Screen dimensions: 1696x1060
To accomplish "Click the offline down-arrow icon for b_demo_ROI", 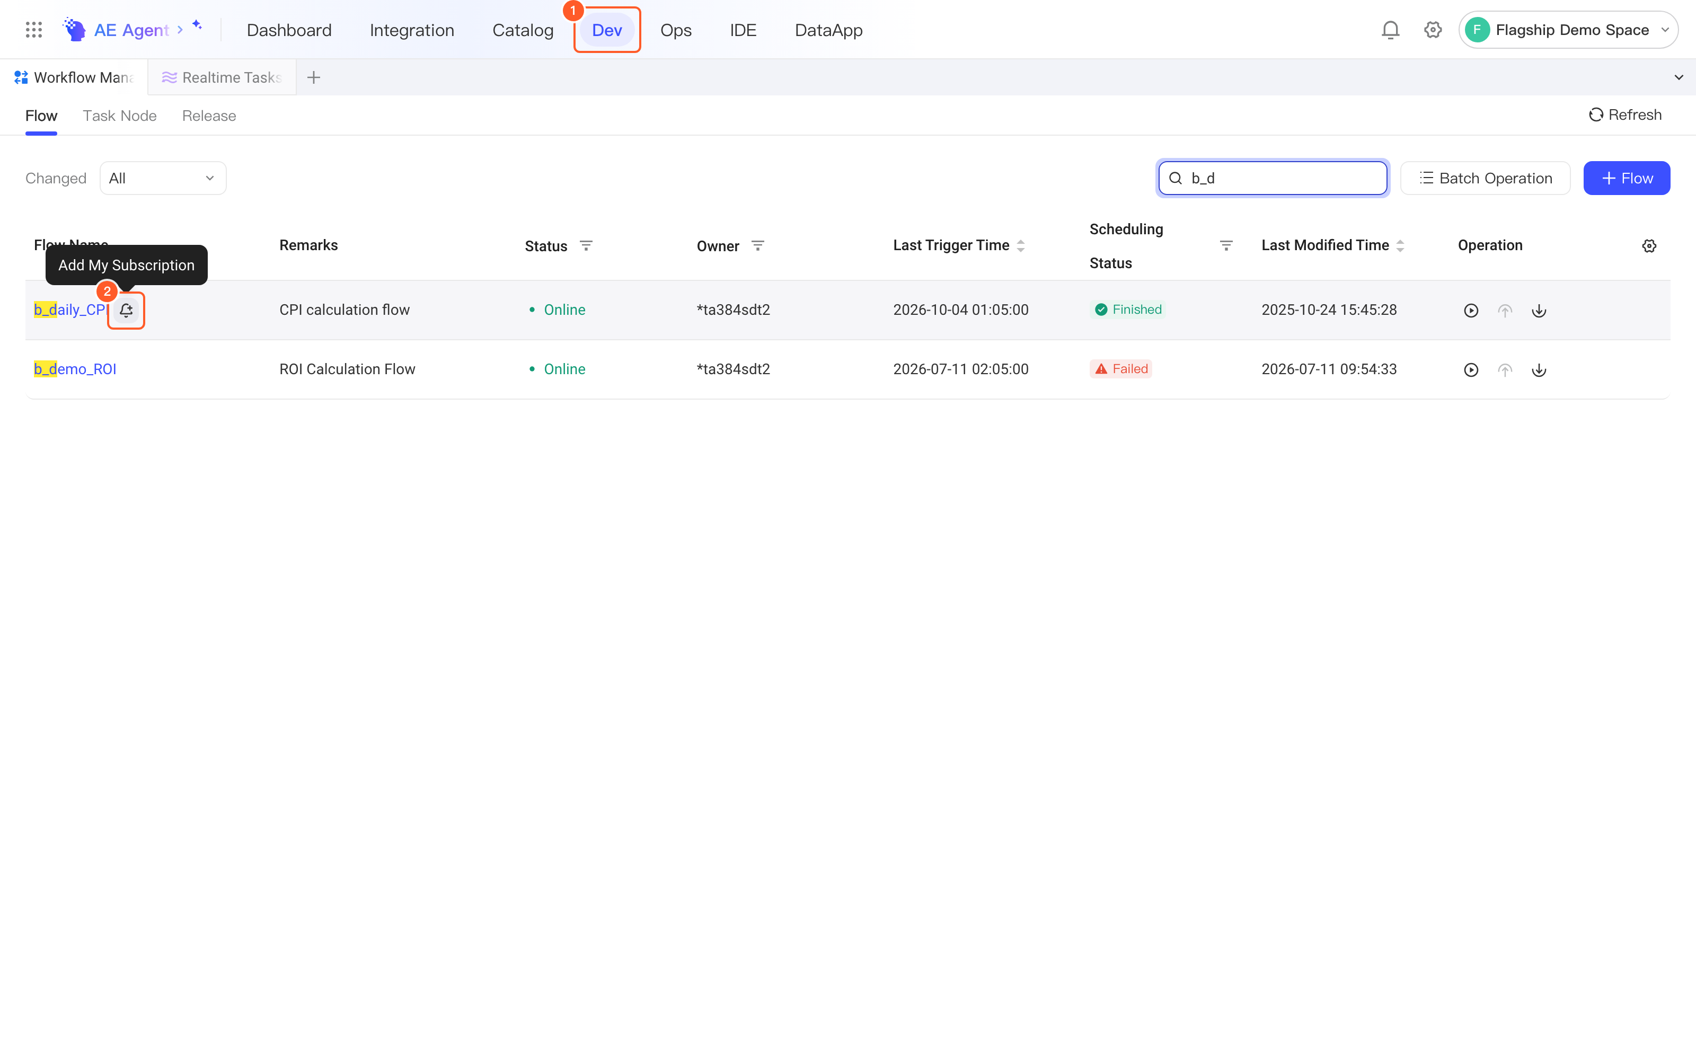I will tap(1539, 369).
